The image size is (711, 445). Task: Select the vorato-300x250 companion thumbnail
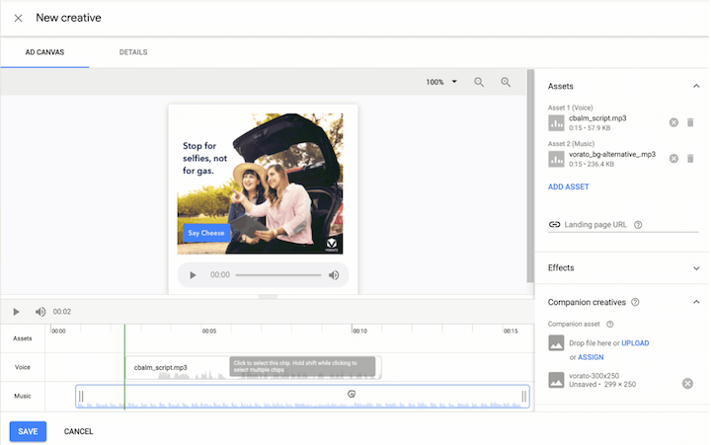(556, 380)
